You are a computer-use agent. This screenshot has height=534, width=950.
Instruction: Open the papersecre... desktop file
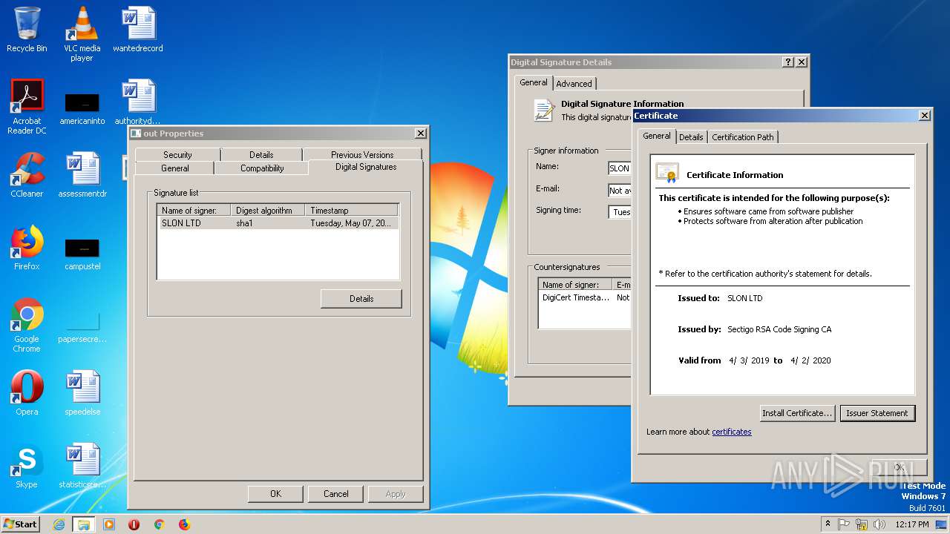(x=82, y=327)
